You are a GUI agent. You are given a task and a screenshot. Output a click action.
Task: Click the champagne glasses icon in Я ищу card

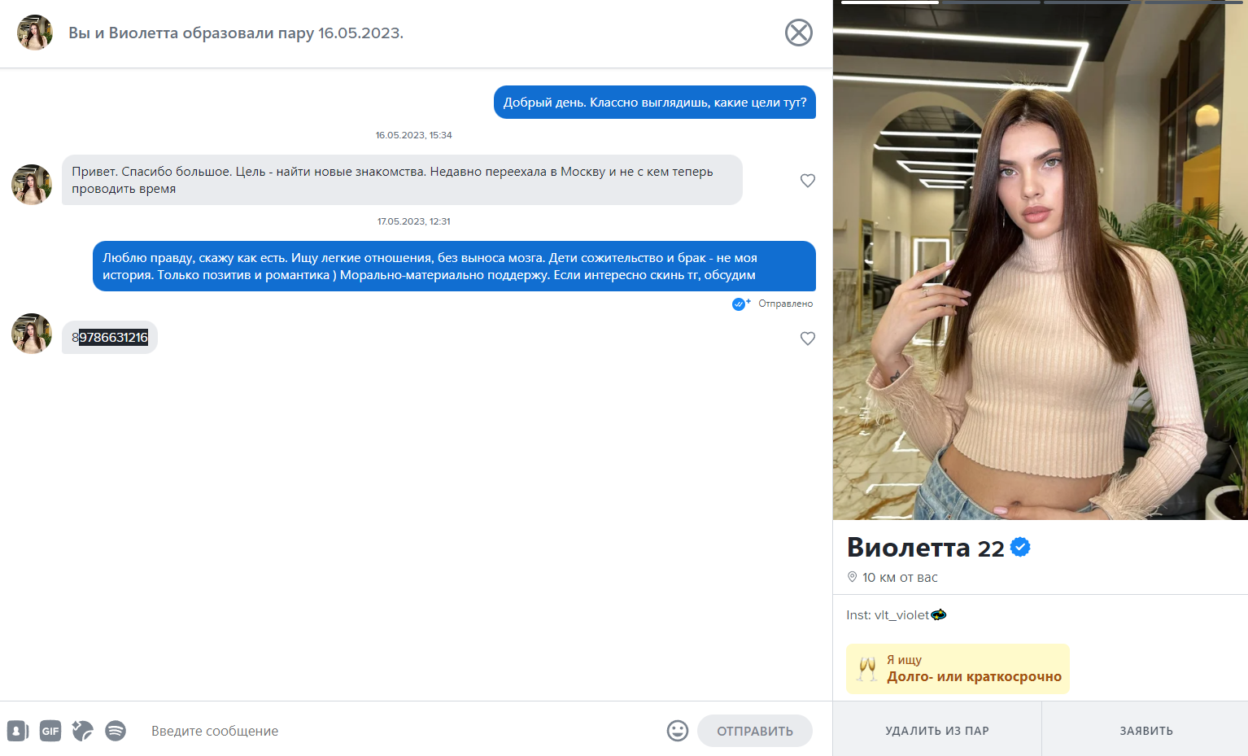click(x=867, y=669)
